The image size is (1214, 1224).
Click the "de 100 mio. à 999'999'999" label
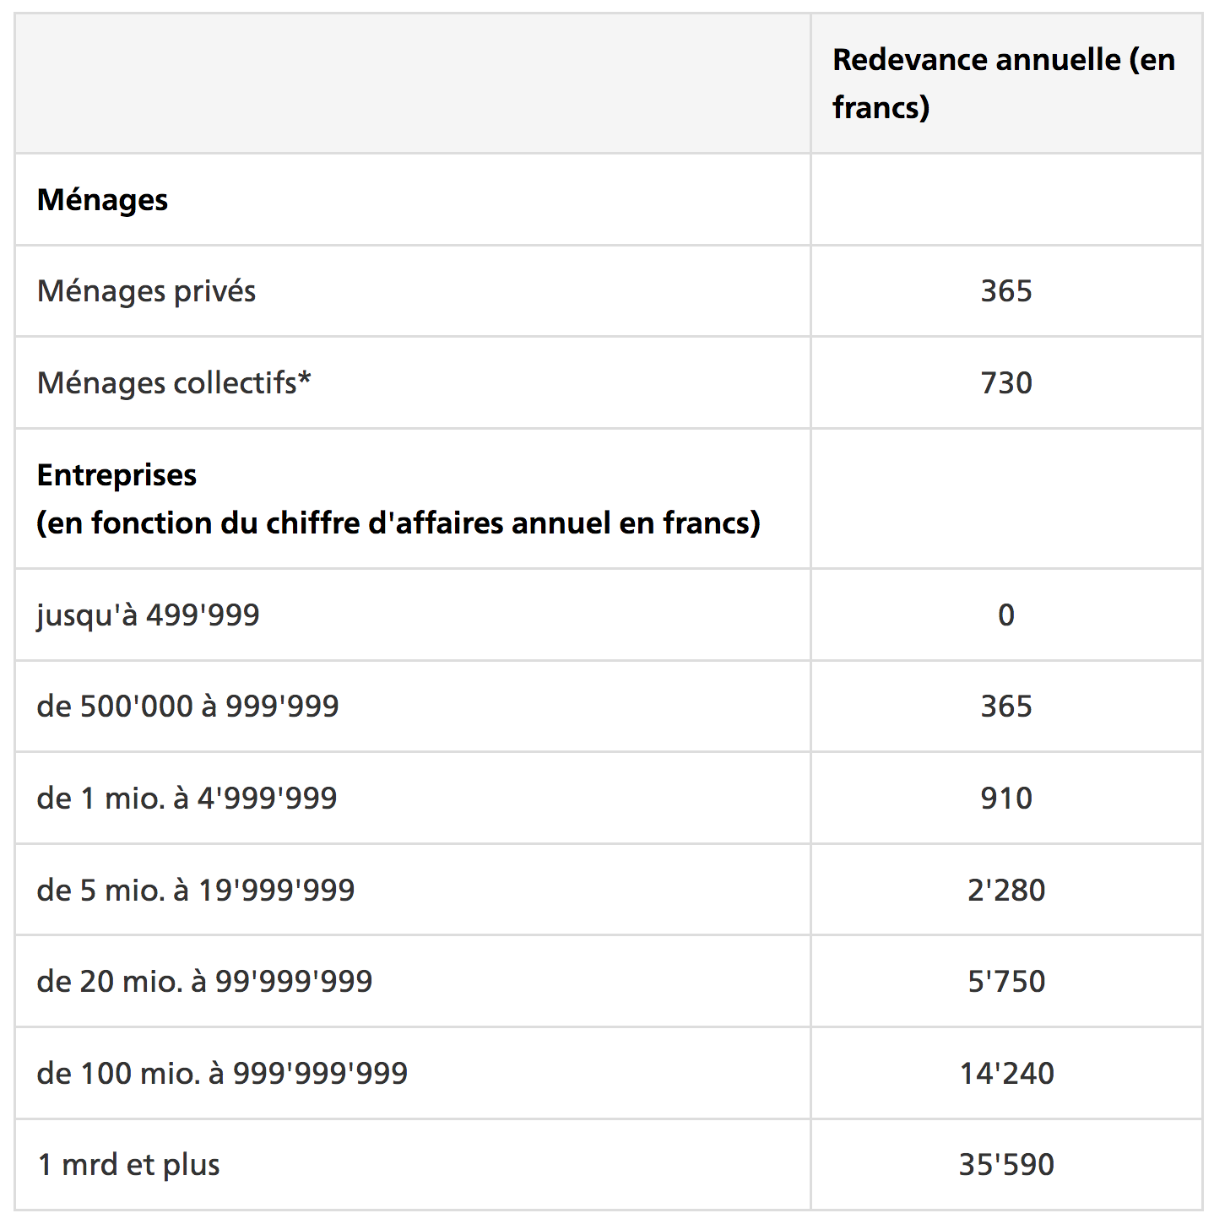222,1074
